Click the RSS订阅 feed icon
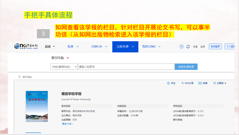 point(182,83)
